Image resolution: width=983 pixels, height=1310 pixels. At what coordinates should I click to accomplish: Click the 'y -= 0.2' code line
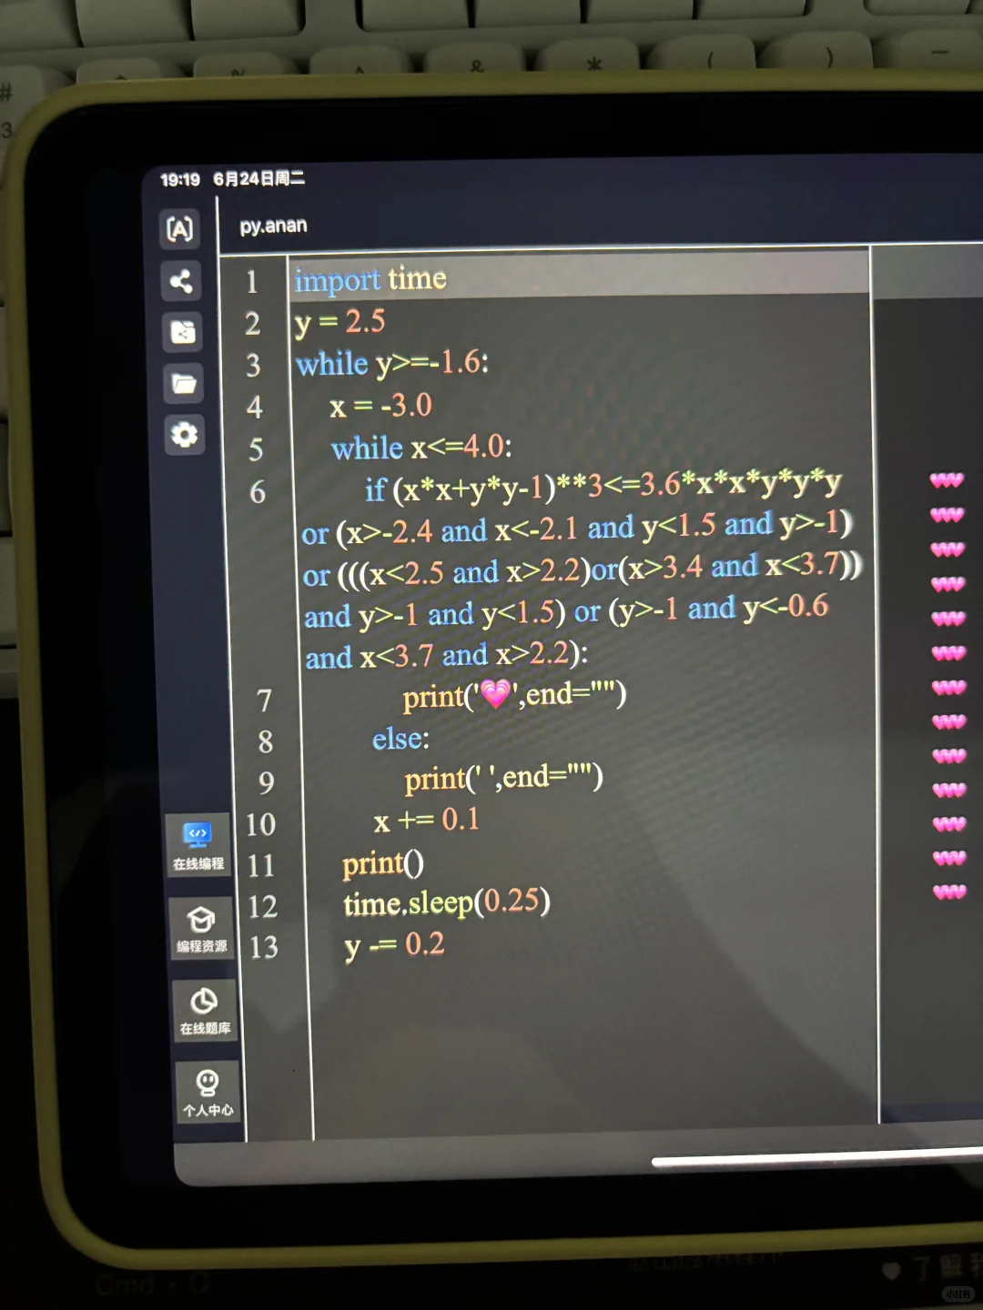(394, 945)
